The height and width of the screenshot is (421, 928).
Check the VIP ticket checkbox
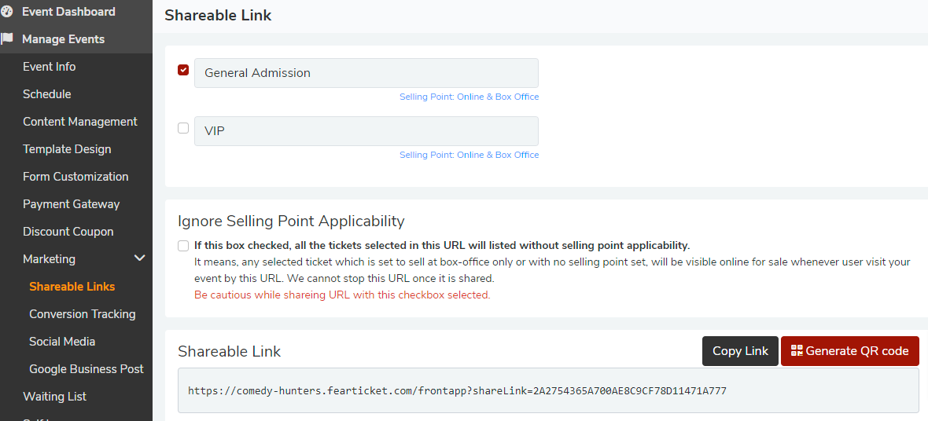point(183,128)
